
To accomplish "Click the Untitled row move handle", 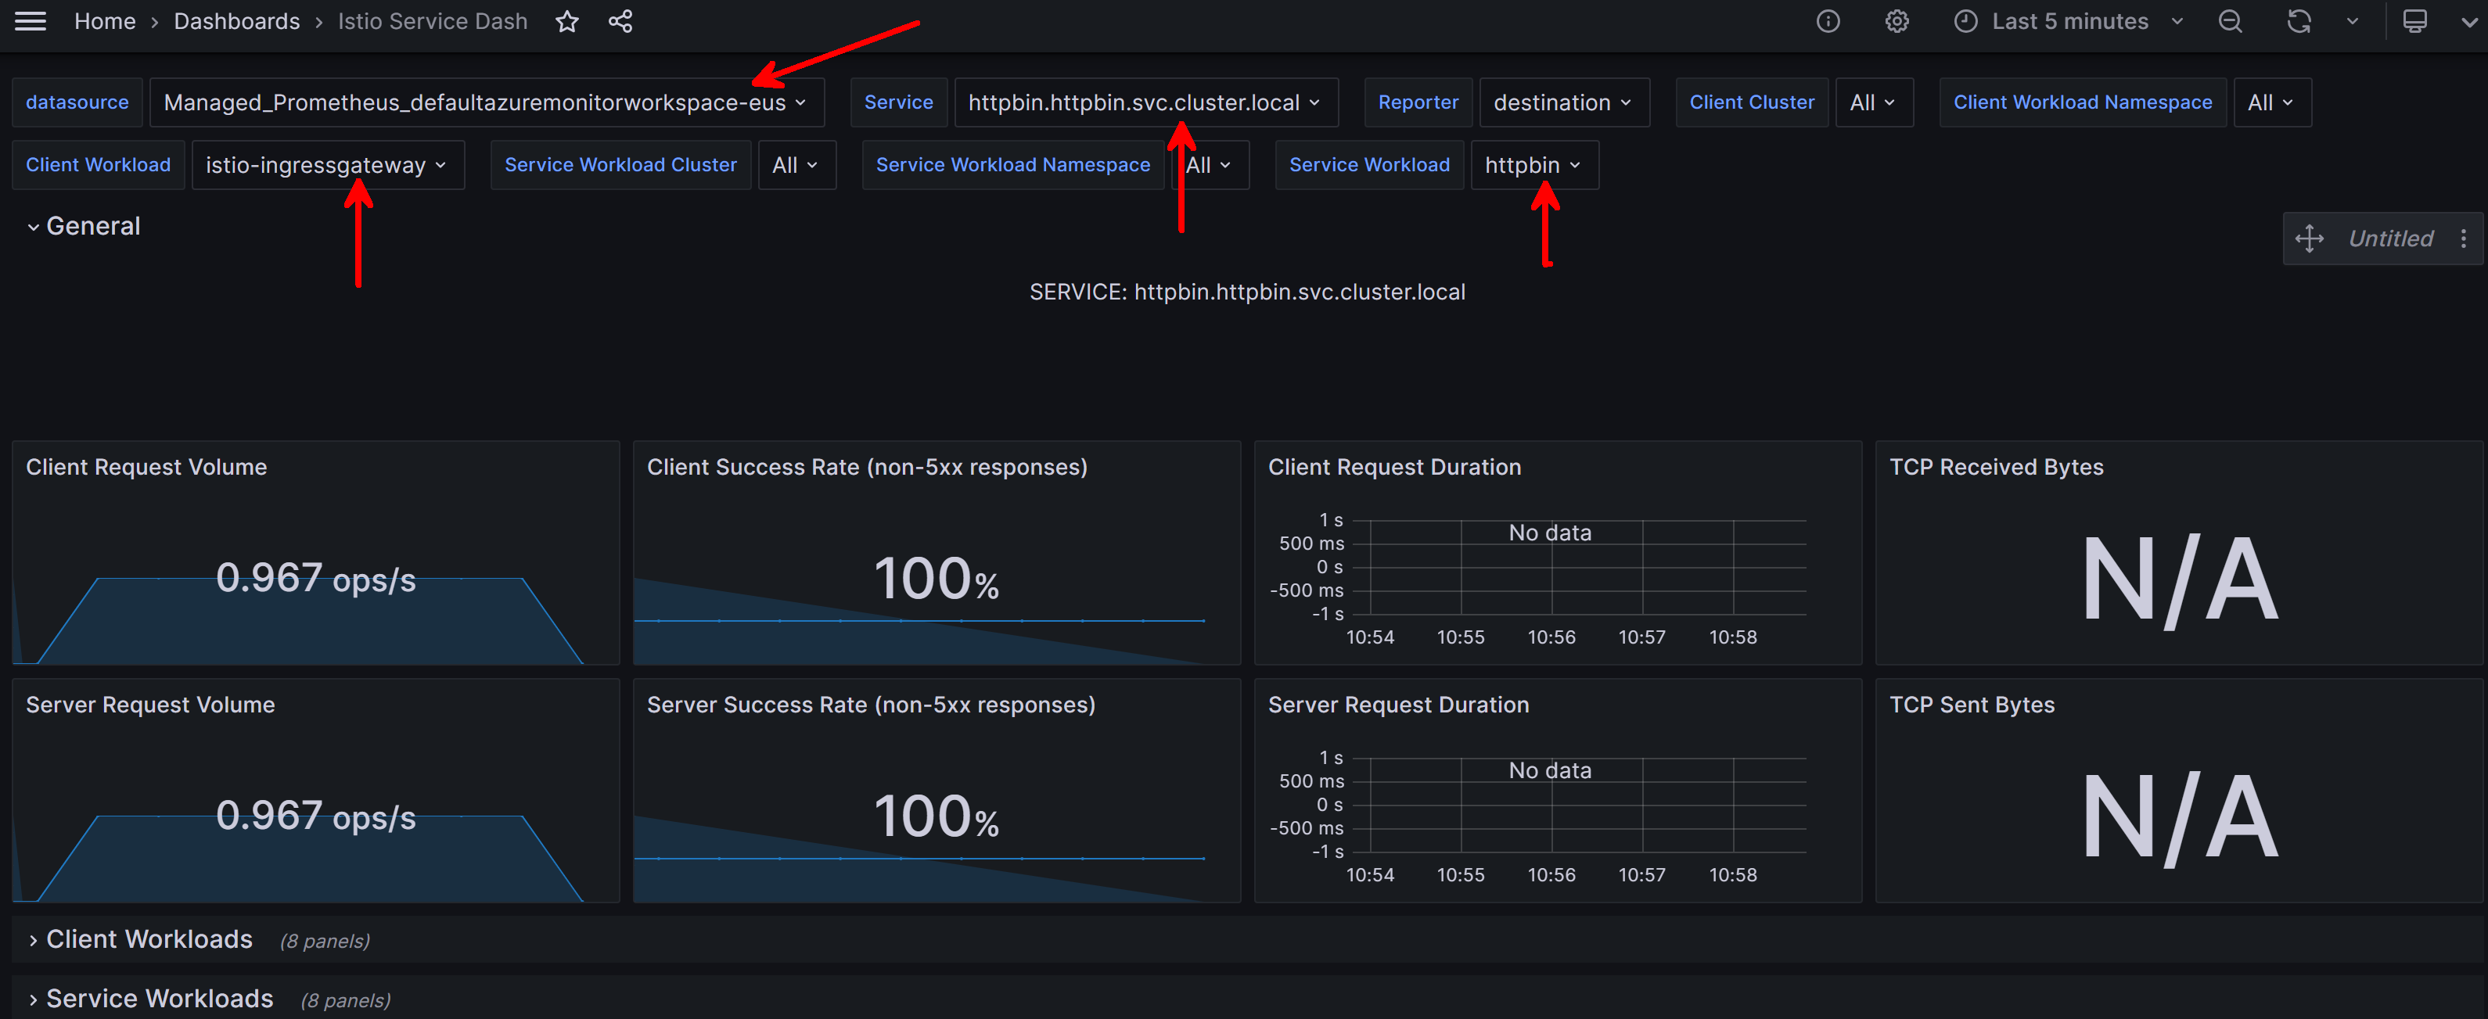I will (2310, 239).
